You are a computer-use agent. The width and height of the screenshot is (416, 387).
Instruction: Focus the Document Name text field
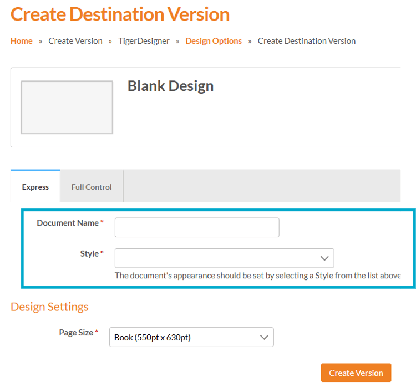[x=197, y=227]
